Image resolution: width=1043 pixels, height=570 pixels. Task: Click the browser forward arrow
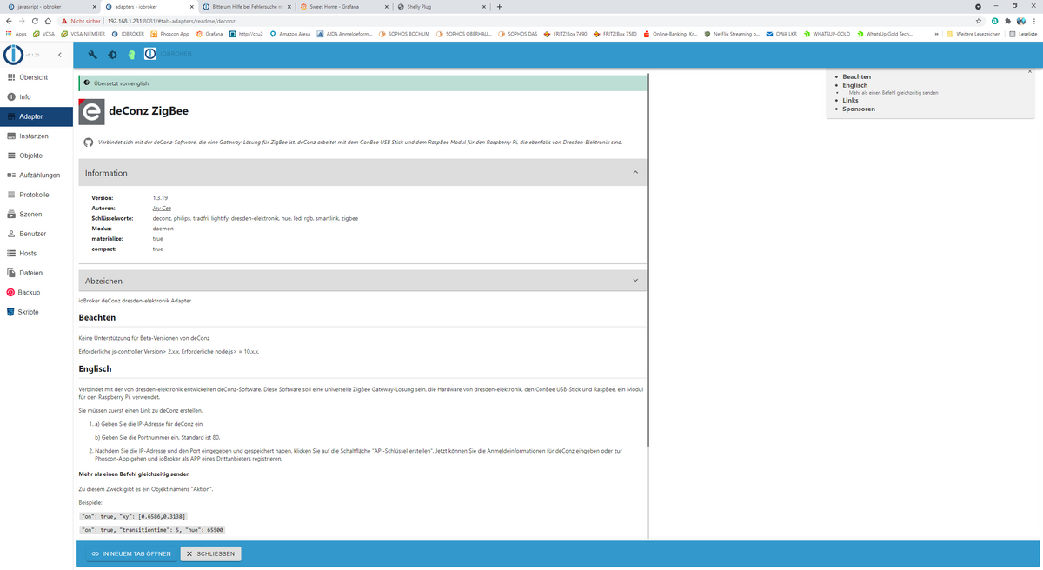click(22, 21)
